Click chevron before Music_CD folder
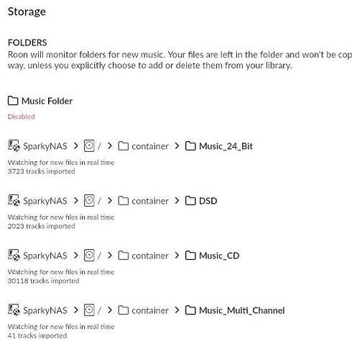This screenshot has height=360, width=352. click(177, 255)
